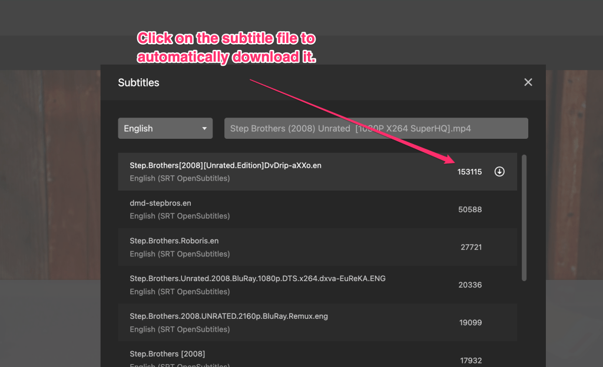Choose the Step.Brothers.Roboris.en subtitle
Viewport: 603px width, 367px height.
174,241
